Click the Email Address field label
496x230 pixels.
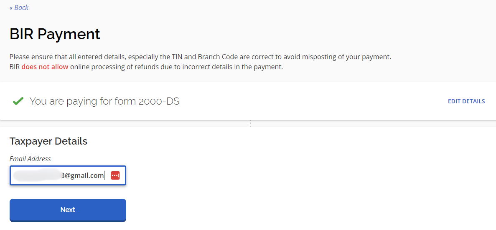tap(30, 159)
